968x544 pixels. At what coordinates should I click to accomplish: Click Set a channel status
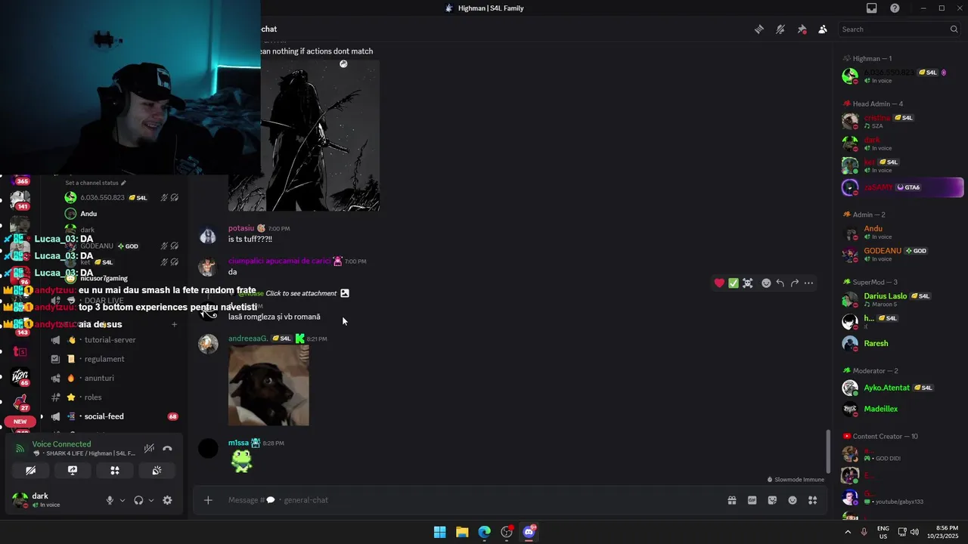95,183
